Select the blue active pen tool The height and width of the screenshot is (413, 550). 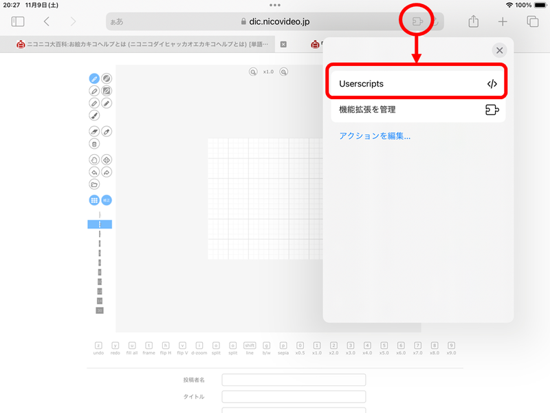pos(94,78)
